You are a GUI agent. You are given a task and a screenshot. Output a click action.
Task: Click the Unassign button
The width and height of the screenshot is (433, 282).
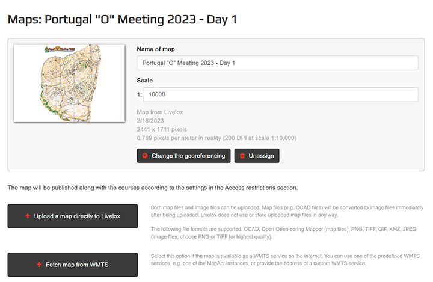tap(257, 156)
